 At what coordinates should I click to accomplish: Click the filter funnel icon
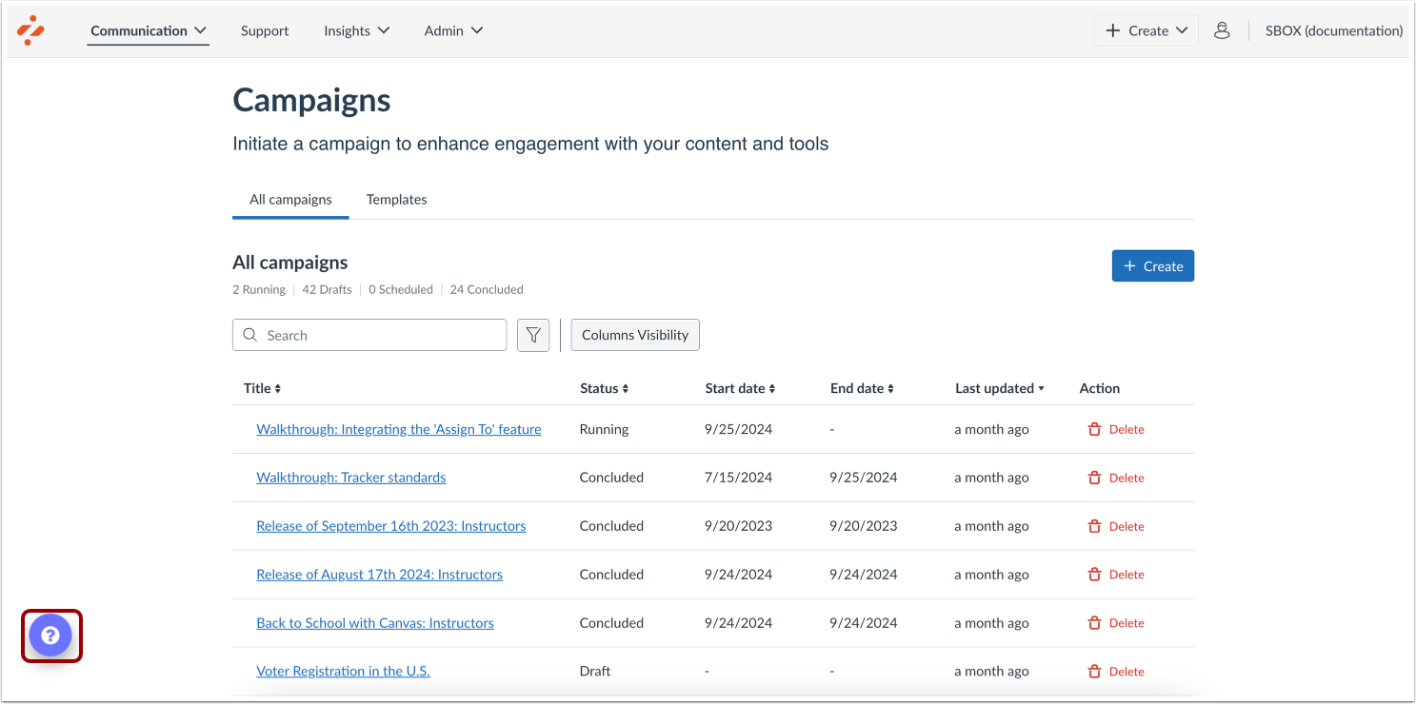(x=533, y=335)
